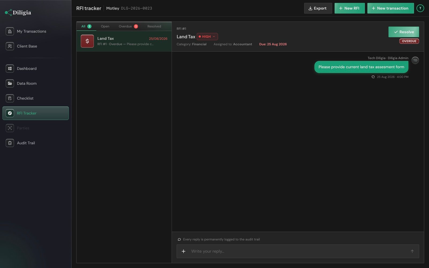The width and height of the screenshot is (429, 268).
Task: Open Client Base people icon
Action: 10,46
